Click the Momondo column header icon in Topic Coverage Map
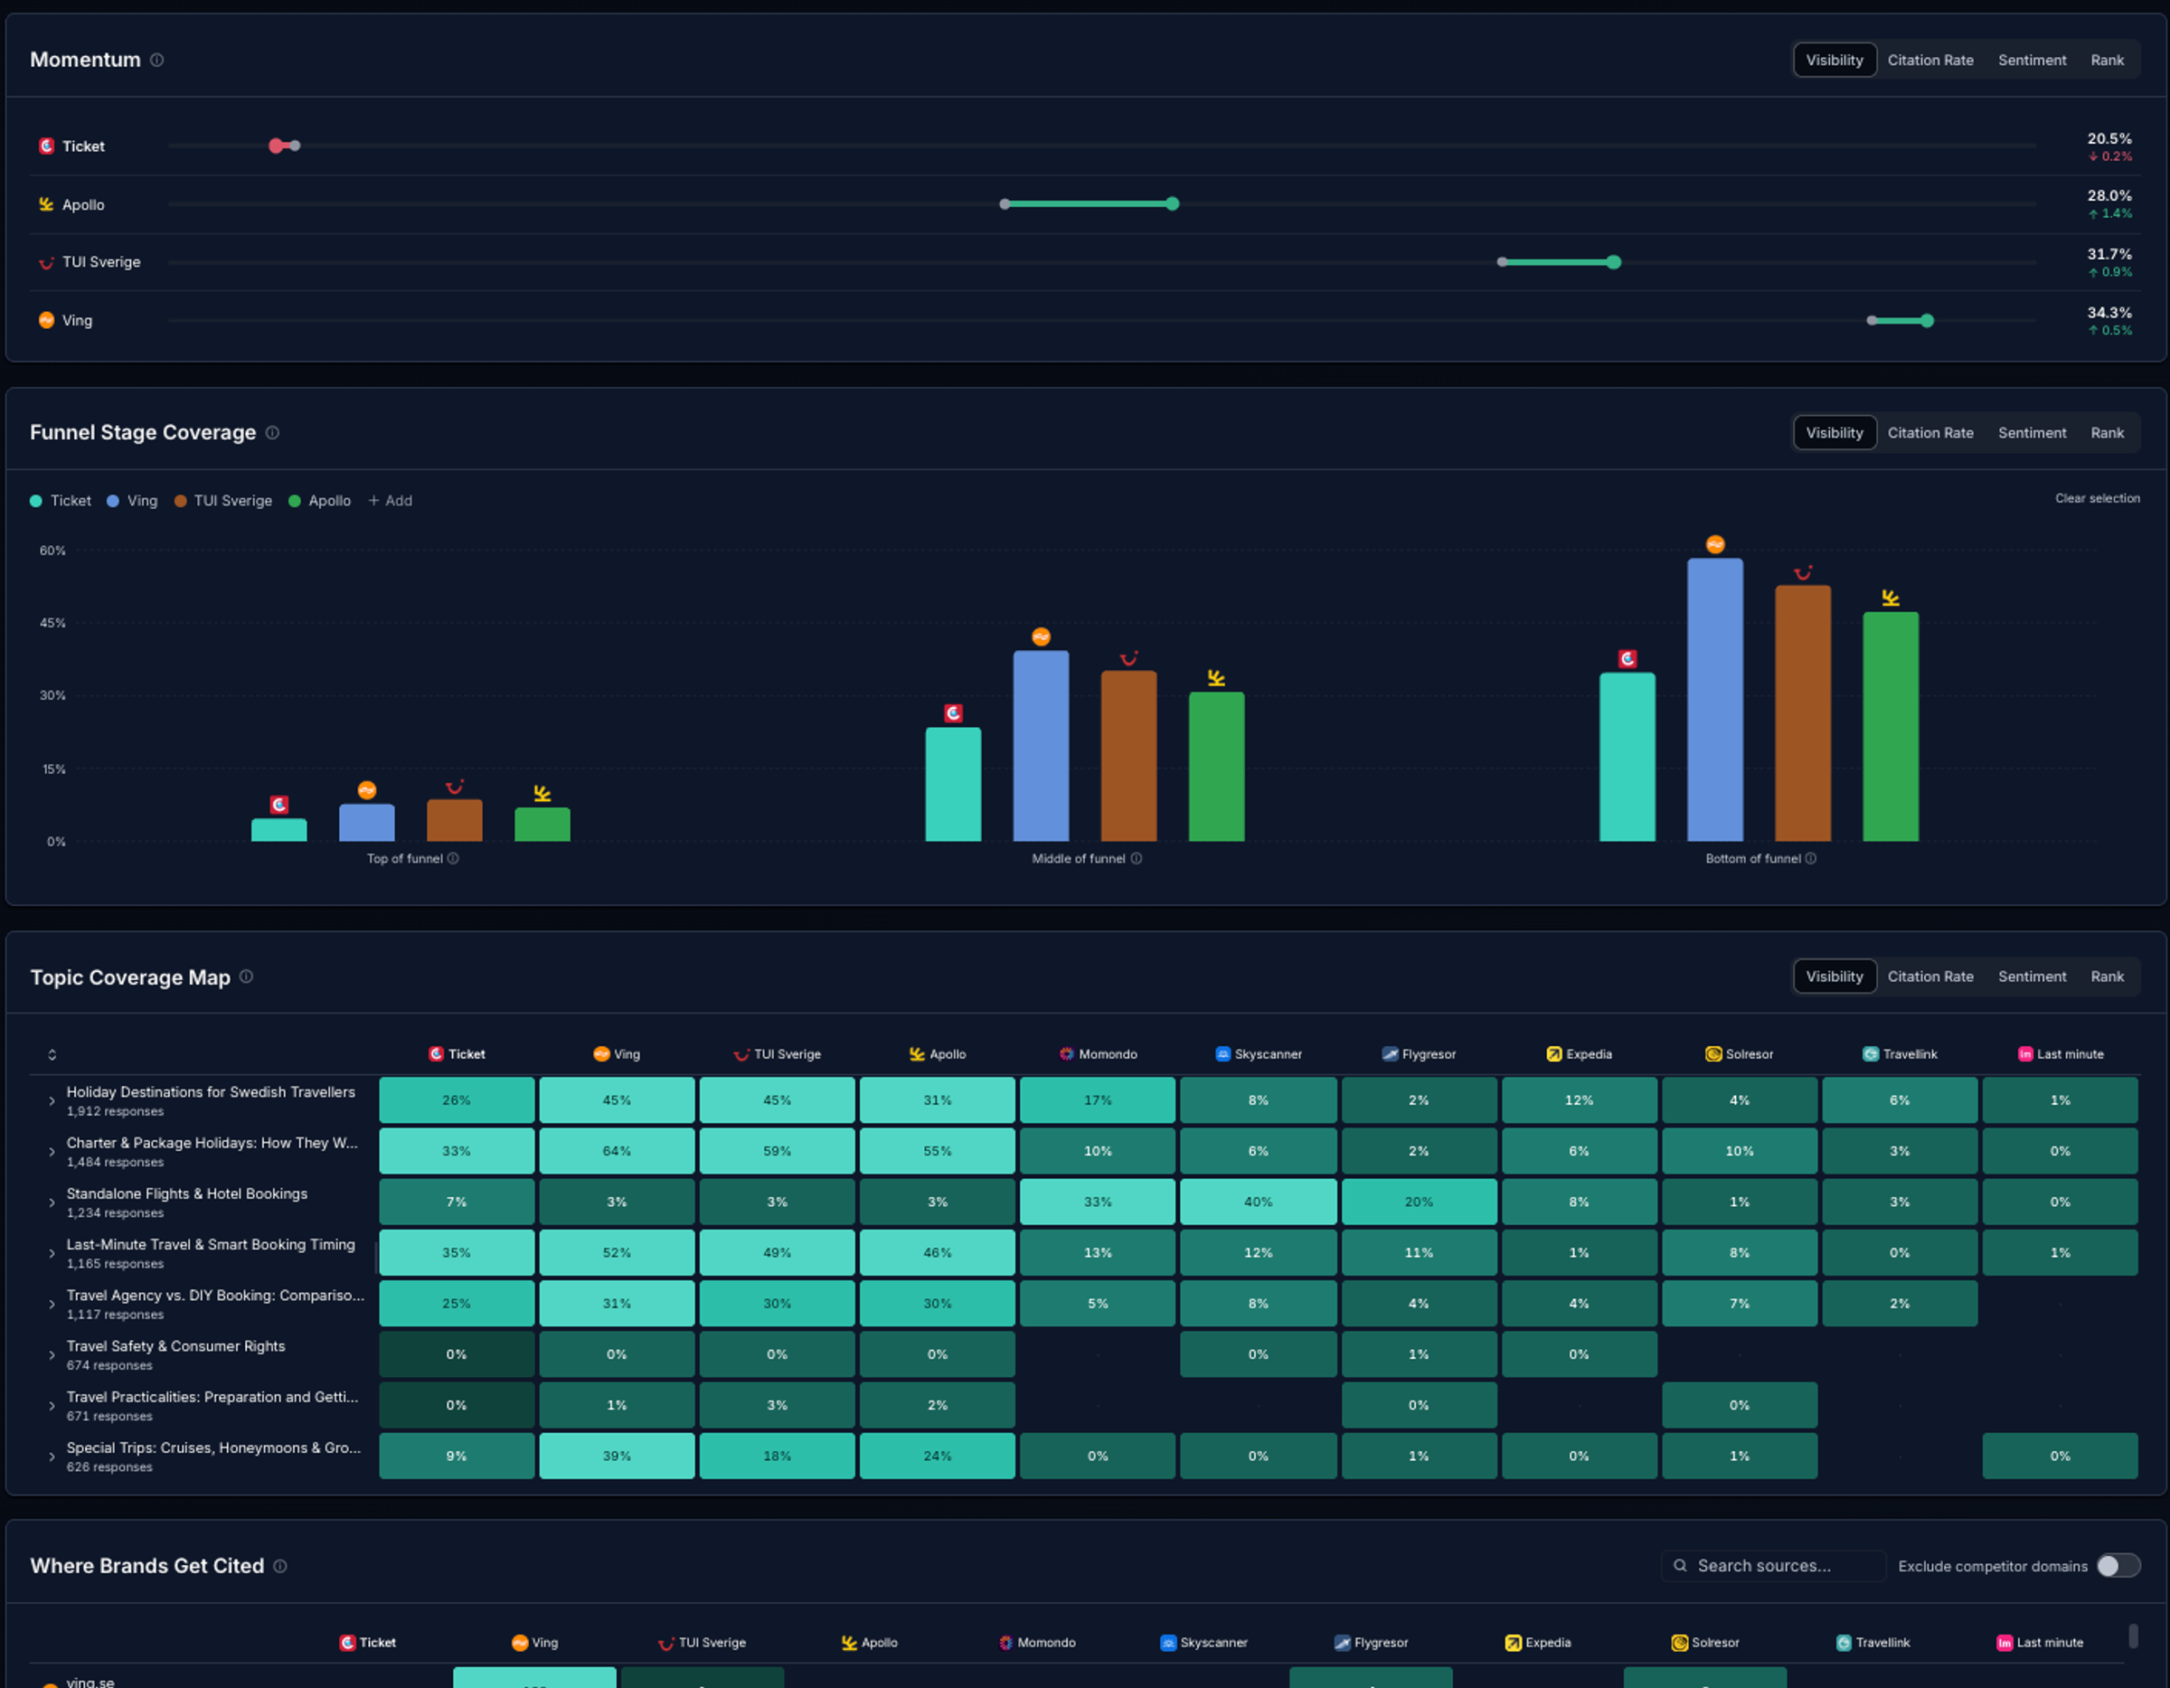This screenshot has height=1688, width=2170. [x=1066, y=1054]
